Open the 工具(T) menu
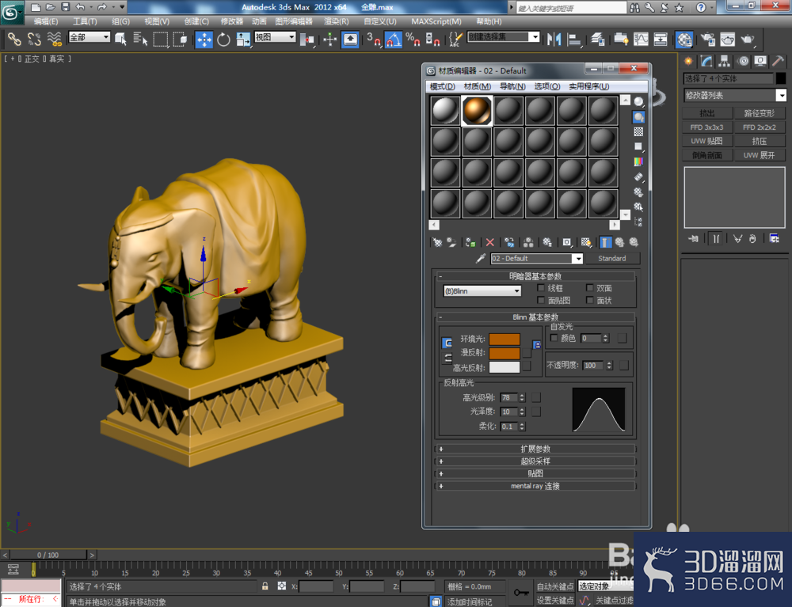This screenshot has width=792, height=607. pos(85,21)
